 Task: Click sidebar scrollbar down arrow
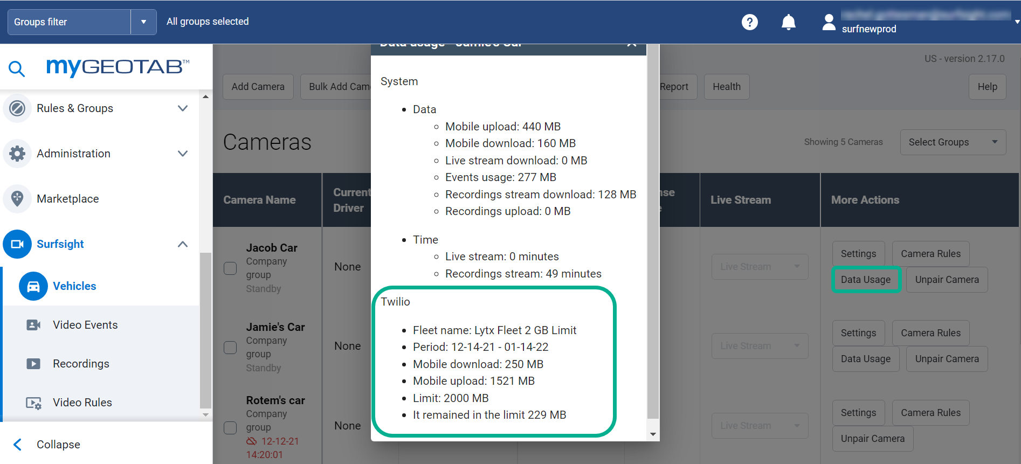pos(205,415)
